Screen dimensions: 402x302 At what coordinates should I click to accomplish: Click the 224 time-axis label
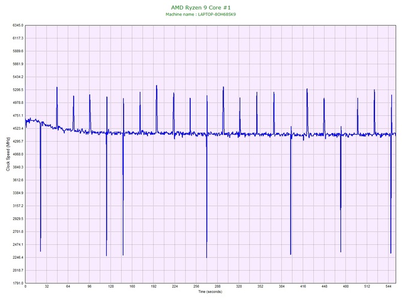click(175, 286)
